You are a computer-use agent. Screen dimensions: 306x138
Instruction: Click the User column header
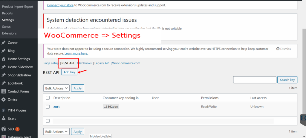tap(155, 98)
